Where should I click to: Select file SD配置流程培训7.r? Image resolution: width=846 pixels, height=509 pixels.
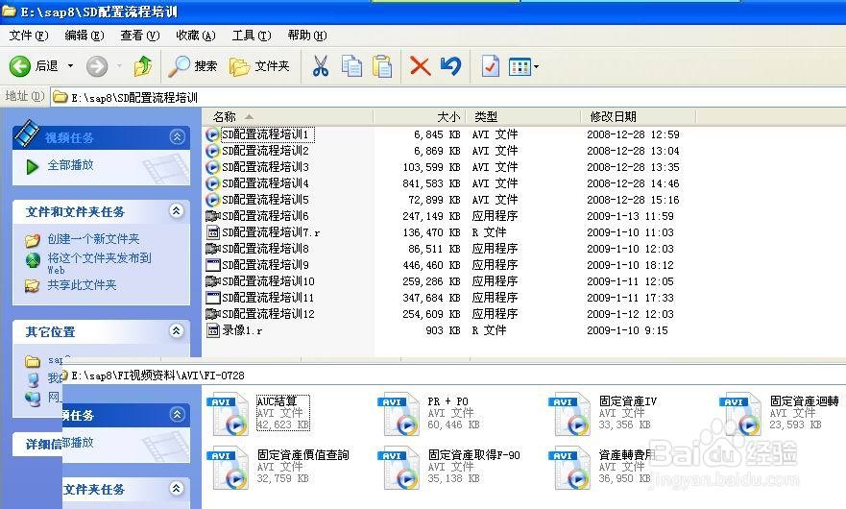coord(271,232)
